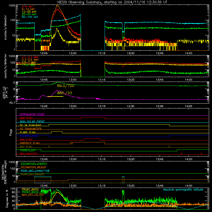The width and height of the screenshot is (212, 212).
Task: Click the B85./33. annotation on GOES plot
Action: (65, 93)
